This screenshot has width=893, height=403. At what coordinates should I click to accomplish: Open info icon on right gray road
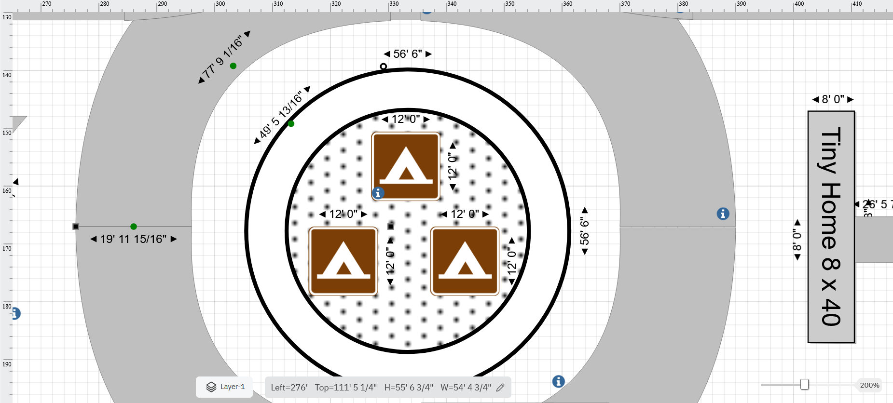click(x=723, y=214)
